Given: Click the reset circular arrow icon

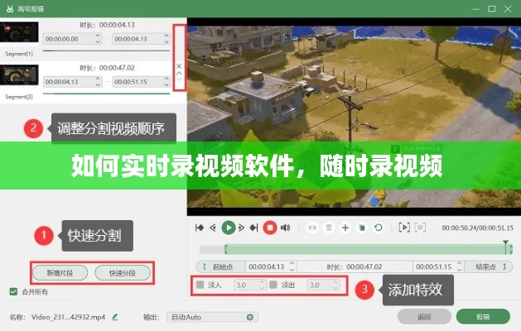Looking at the screenshot, I should click(378, 227).
